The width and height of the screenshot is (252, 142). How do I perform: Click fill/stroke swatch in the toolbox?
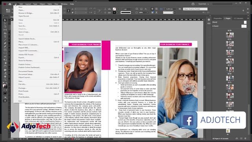[5, 86]
